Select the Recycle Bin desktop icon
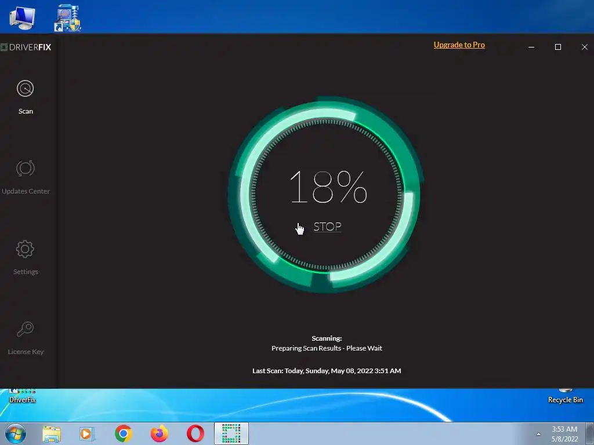This screenshot has height=445, width=594. (x=565, y=396)
